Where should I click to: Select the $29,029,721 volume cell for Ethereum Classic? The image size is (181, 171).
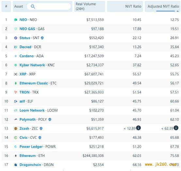tap(94, 83)
